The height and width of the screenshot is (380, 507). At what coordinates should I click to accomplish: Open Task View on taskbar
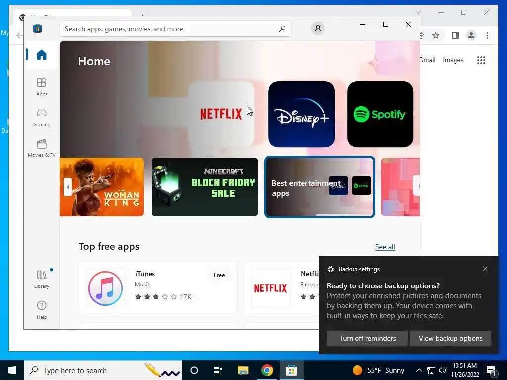tap(218, 370)
